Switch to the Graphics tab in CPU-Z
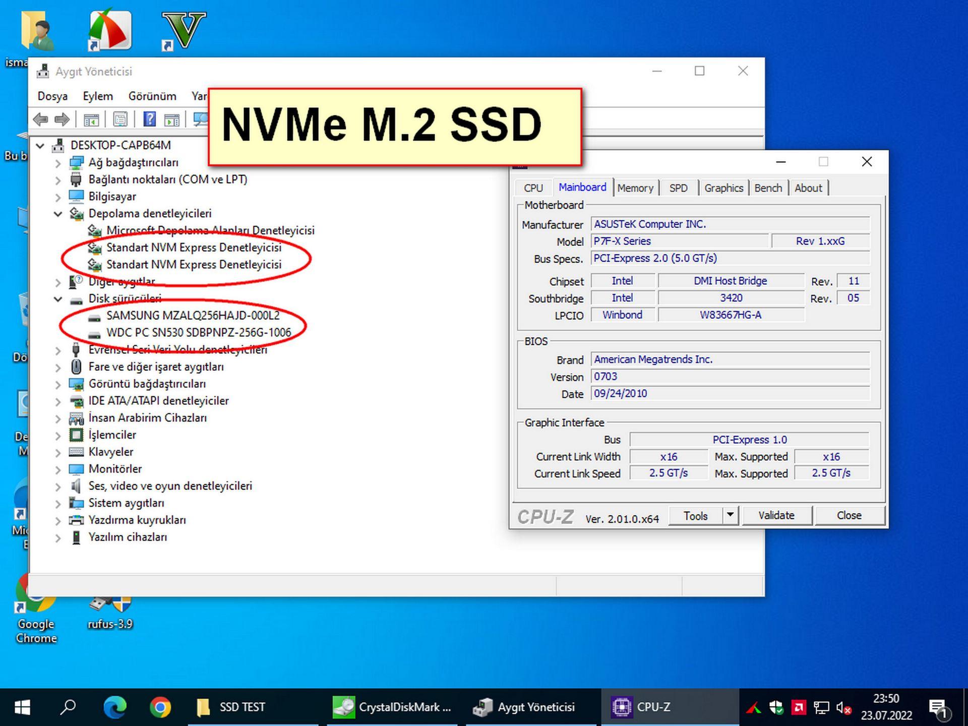968x726 pixels. click(x=723, y=188)
